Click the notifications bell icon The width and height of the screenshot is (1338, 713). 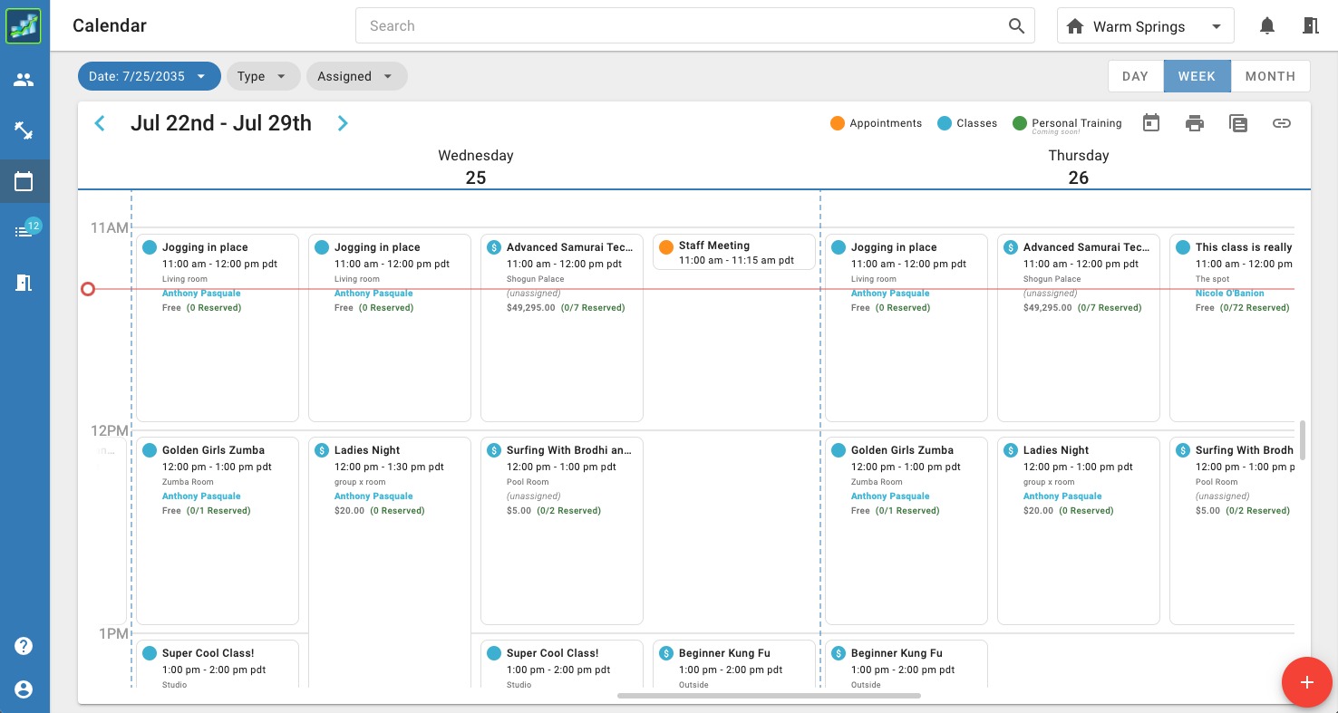(1267, 26)
